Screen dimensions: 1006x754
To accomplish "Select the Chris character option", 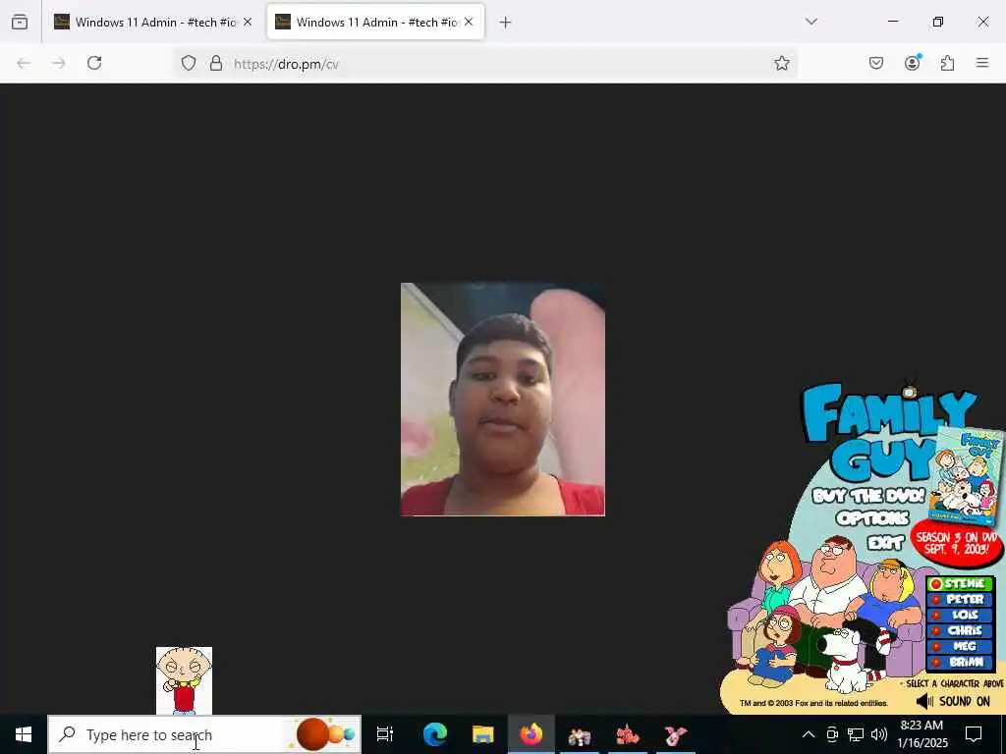I will pyautogui.click(x=960, y=631).
